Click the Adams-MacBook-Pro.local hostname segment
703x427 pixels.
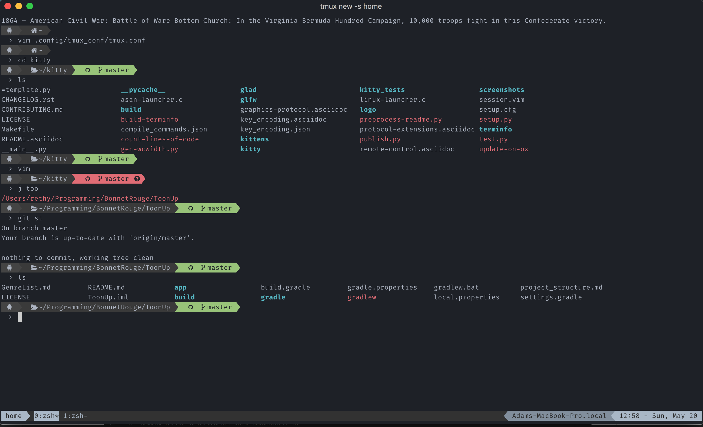(559, 415)
